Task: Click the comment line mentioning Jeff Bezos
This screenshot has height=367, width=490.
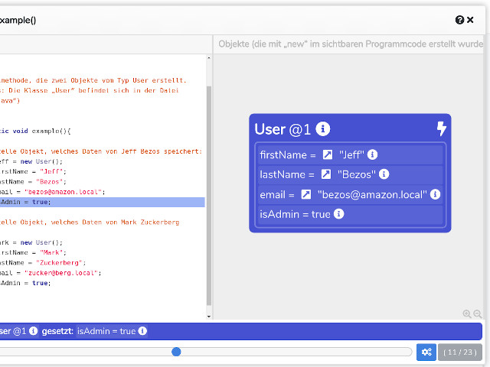Action: 101,151
